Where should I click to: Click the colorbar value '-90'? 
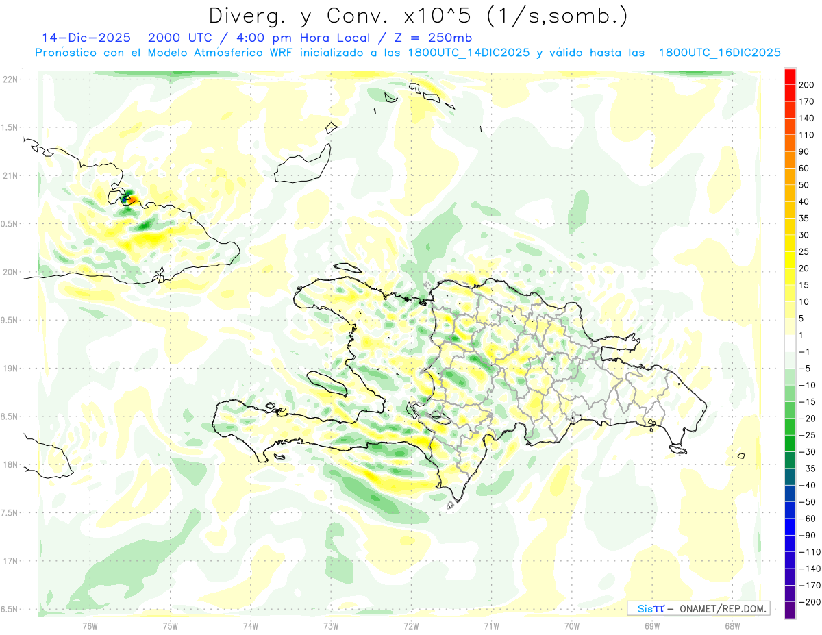807,535
